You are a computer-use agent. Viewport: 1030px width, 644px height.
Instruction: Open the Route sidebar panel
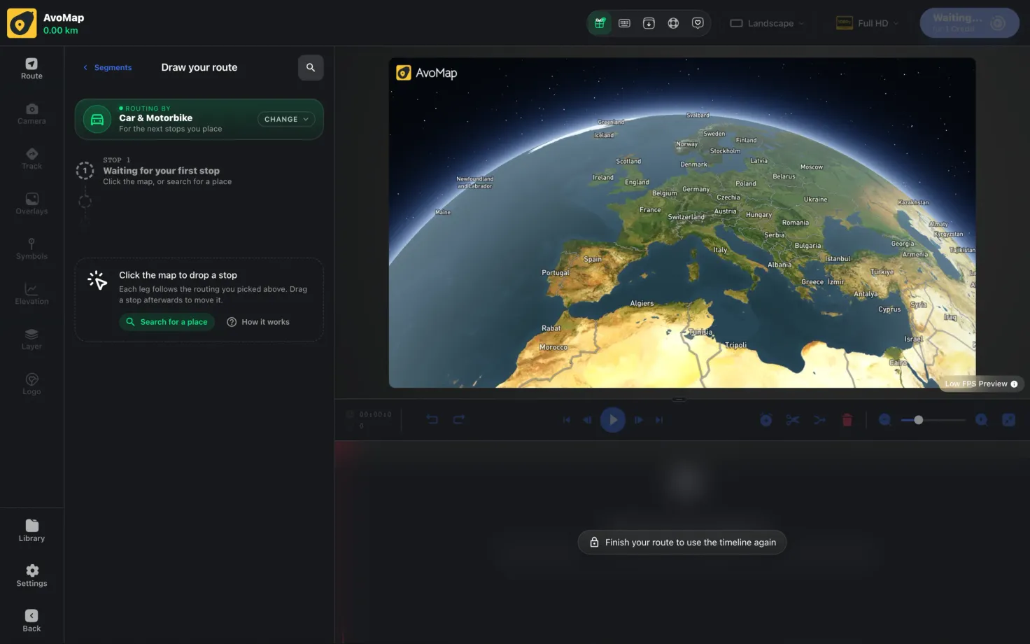pos(31,69)
